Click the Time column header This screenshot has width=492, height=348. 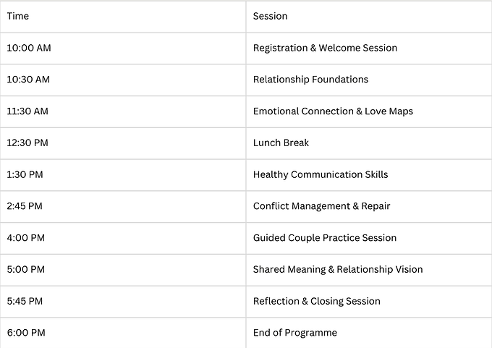click(x=123, y=17)
